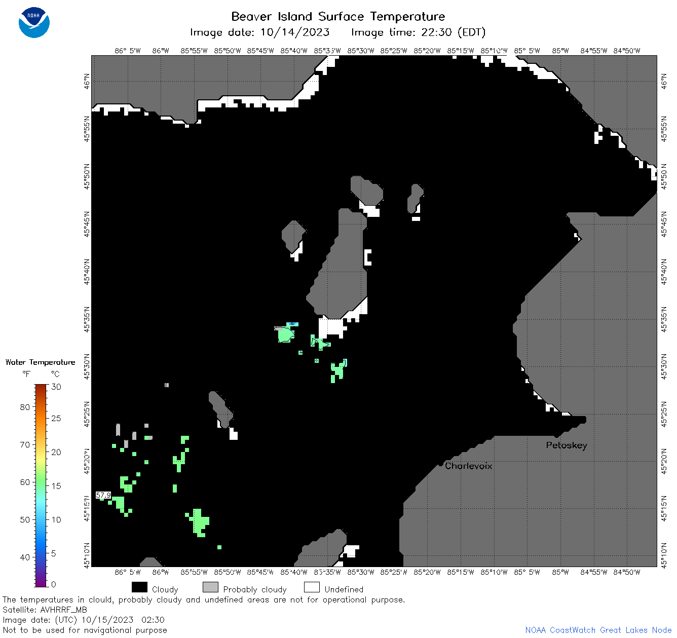Click the 80 °F scale tick label
The height and width of the screenshot is (638, 677).
tap(25, 407)
